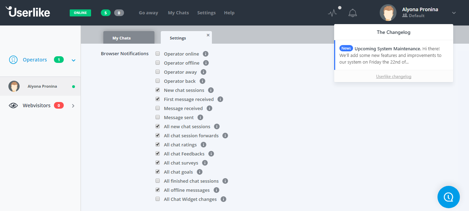The width and height of the screenshot is (469, 211).
Task: Show info for All chat surveys
Action: point(205,163)
